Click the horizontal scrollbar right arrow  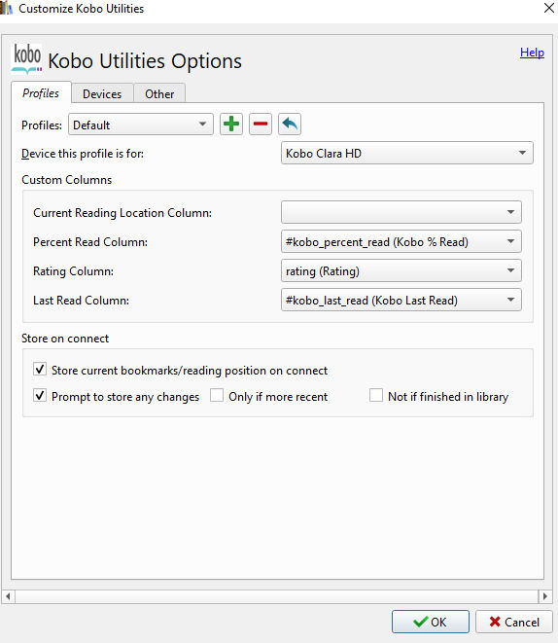[544, 596]
